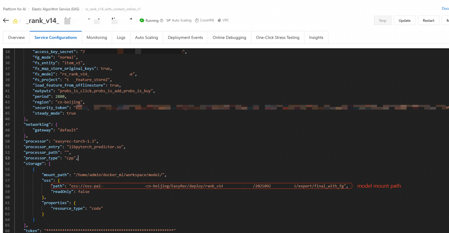Click the "fs_model" line starting rx_rank_v14_
The image size is (449, 233).
pos(85,74)
